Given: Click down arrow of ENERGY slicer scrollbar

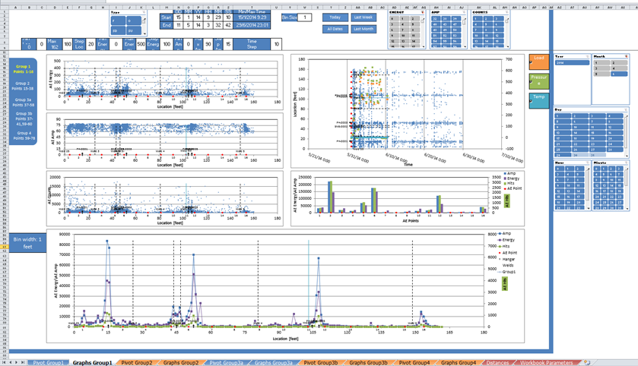Looking at the screenshot, I should click(x=423, y=47).
